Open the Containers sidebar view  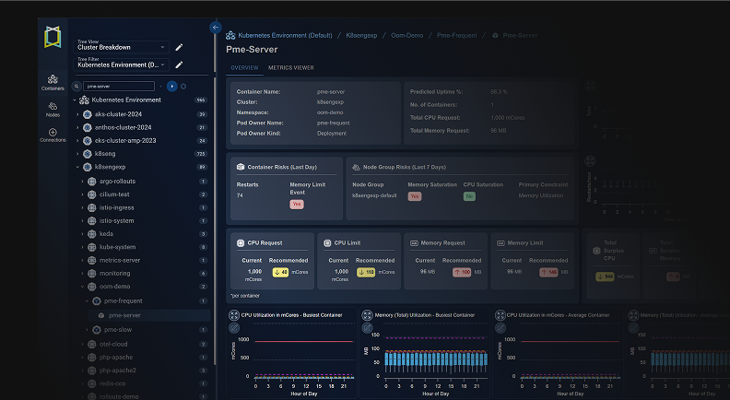pos(53,82)
